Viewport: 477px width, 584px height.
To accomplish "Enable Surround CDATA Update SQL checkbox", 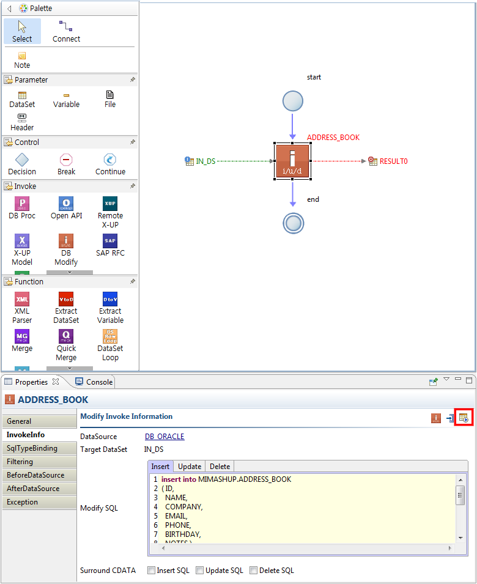I will 199,570.
